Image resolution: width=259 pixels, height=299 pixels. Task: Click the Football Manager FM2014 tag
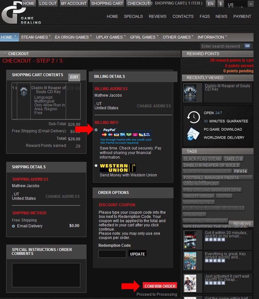pyautogui.click(x=218, y=177)
